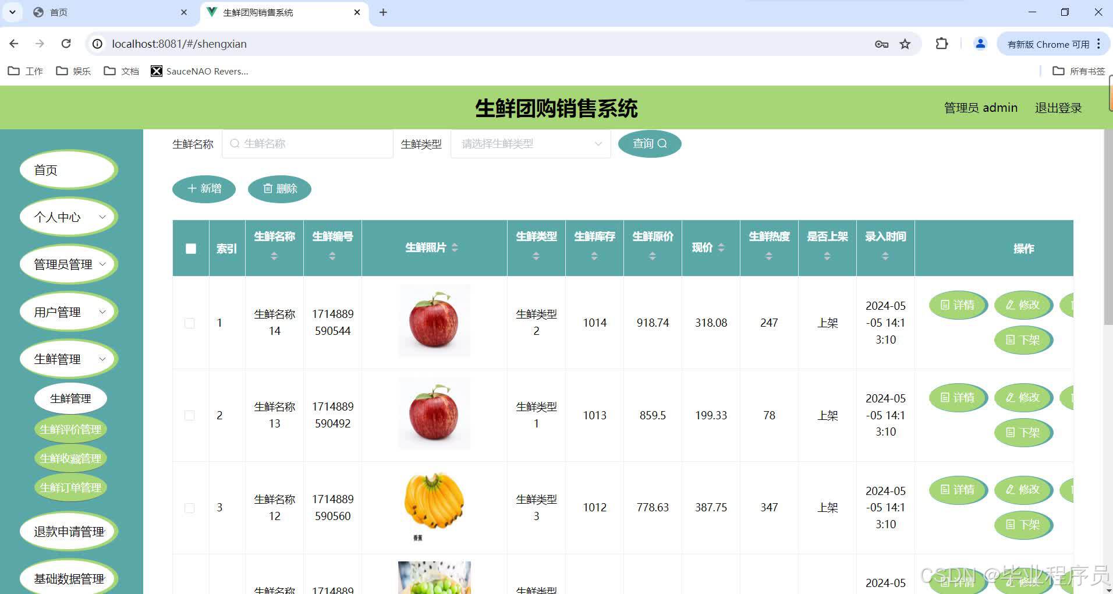
Task: Open the 娱乐 bookmark folder
Action: (73, 71)
